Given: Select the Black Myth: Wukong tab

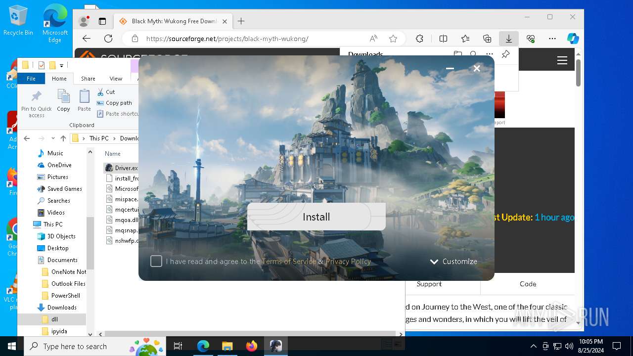Looking at the screenshot, I should [x=173, y=21].
